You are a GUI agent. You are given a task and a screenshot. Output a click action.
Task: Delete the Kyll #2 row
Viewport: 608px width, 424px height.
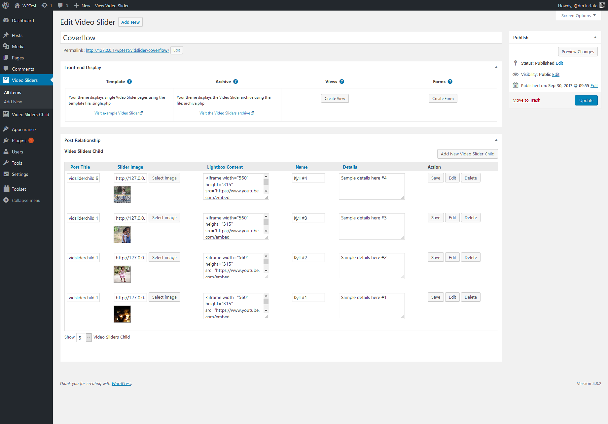pos(471,257)
